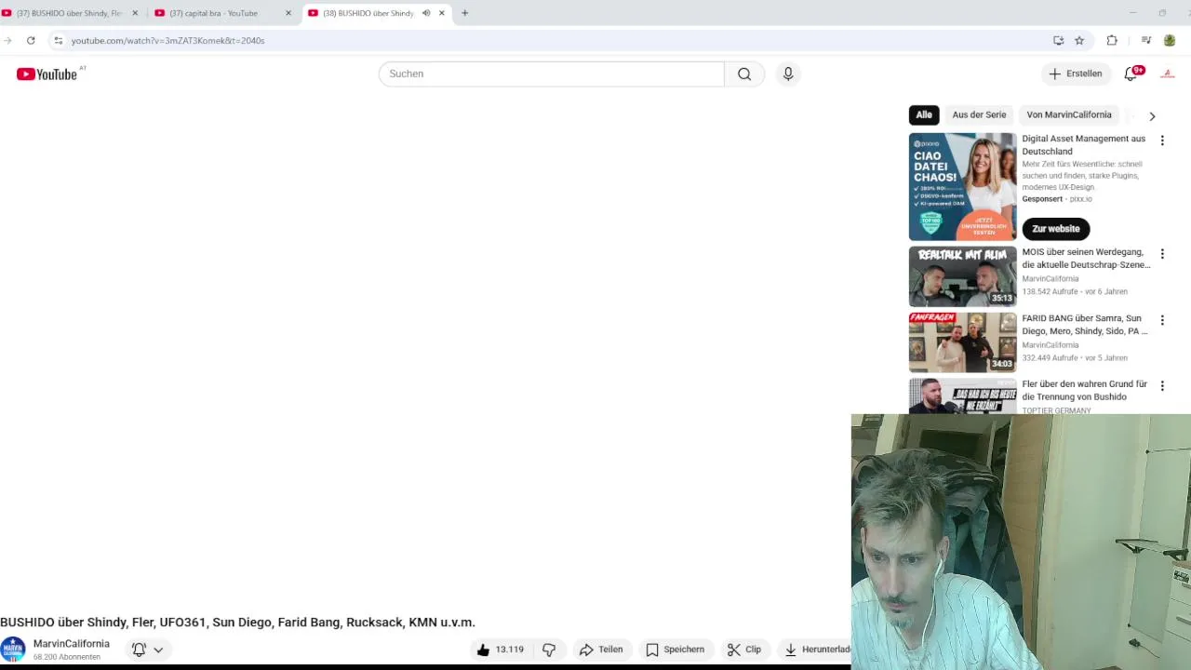Image resolution: width=1191 pixels, height=670 pixels.
Task: Click the 'Gesponsert · pixx.io' label
Action: (1057, 199)
